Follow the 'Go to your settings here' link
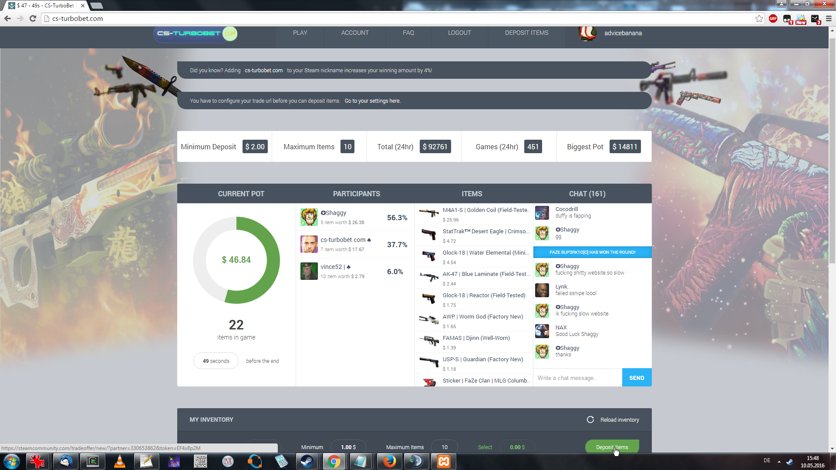The height and width of the screenshot is (470, 836). (372, 101)
